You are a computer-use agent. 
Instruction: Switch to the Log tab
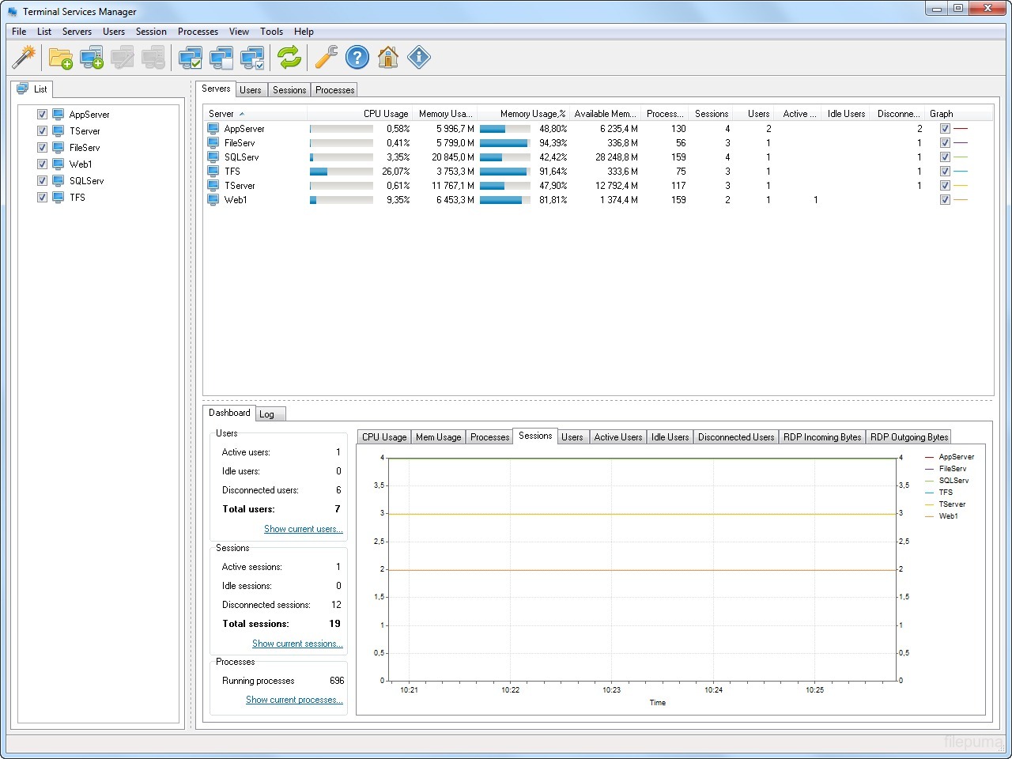[267, 414]
